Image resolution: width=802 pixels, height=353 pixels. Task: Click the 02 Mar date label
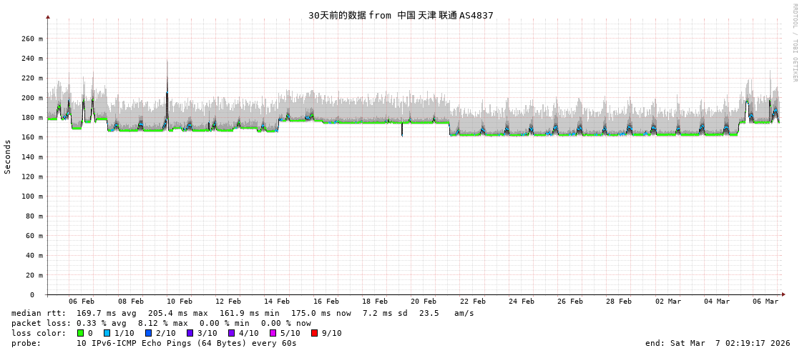[x=668, y=302]
